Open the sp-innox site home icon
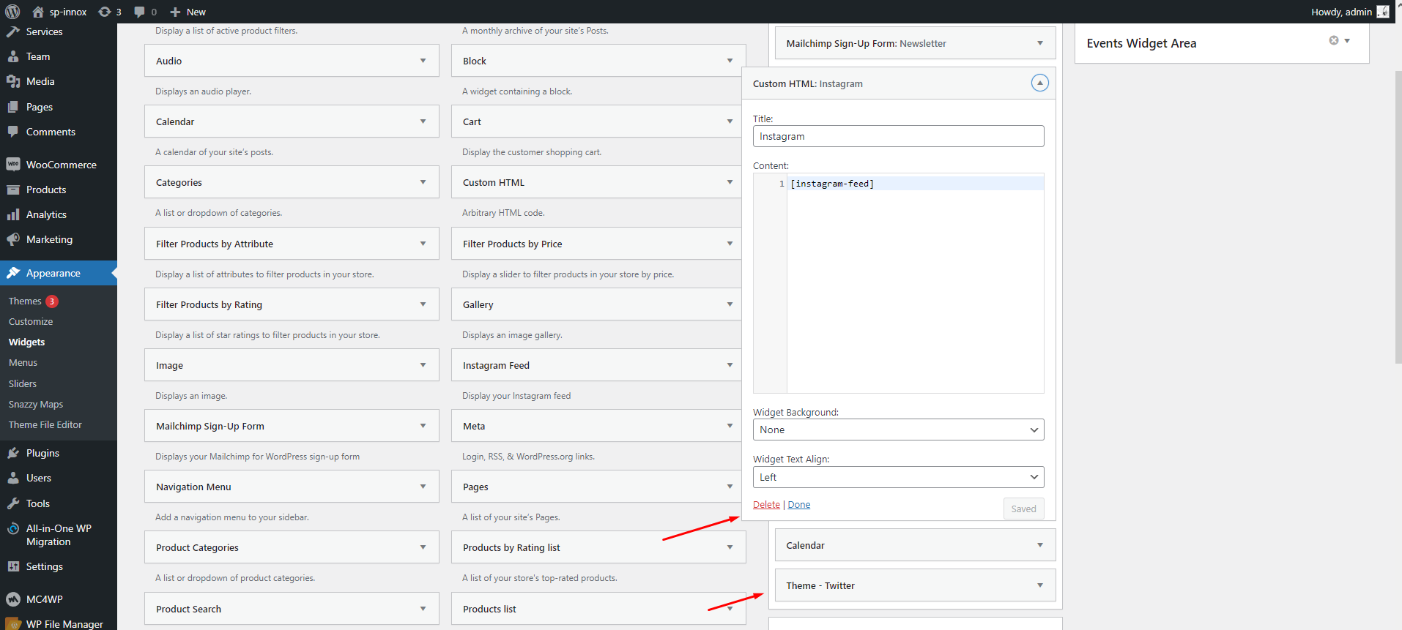The image size is (1402, 630). click(x=38, y=12)
